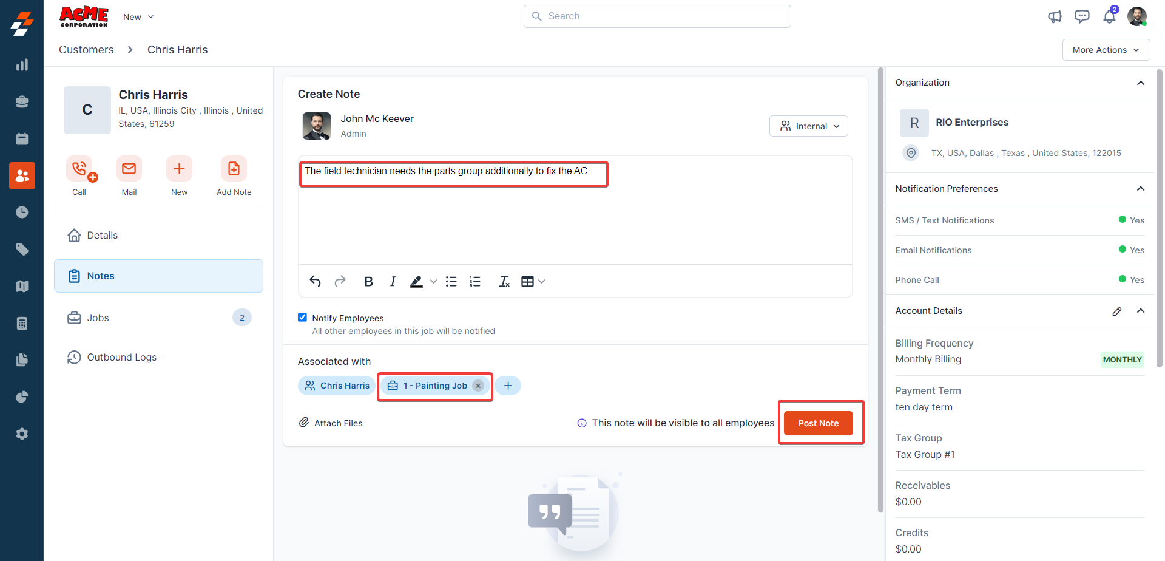Open the More Actions dropdown
The width and height of the screenshot is (1165, 561).
(1106, 50)
